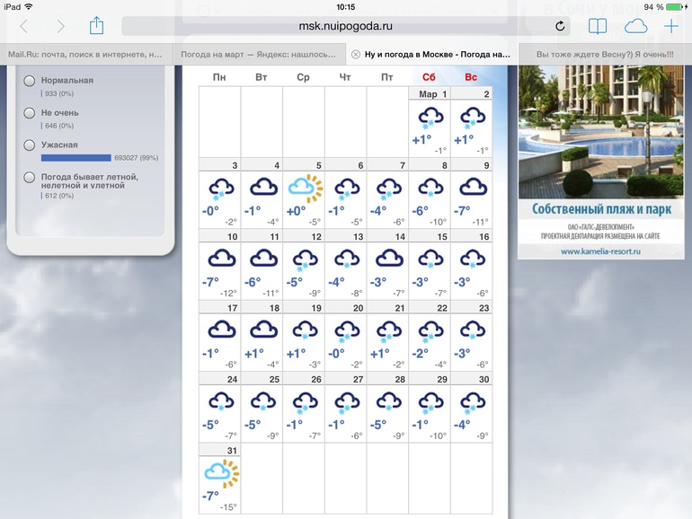The image size is (692, 519).
Task: Tap the cloudy icon for March 10
Action: pos(222,259)
